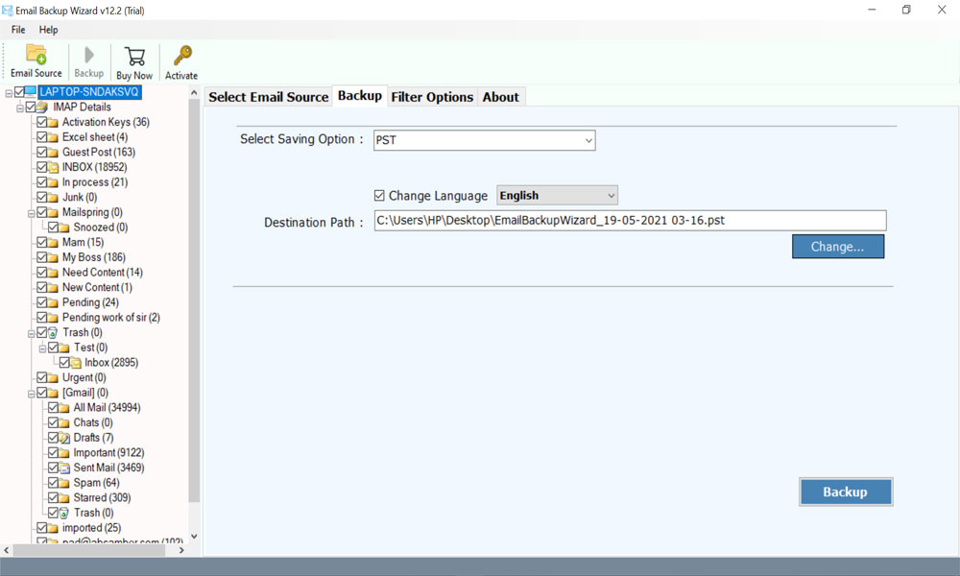Click the Trash (0) recycle icon under Urgent's siblings
Screen dimensions: 960x576
(53, 332)
